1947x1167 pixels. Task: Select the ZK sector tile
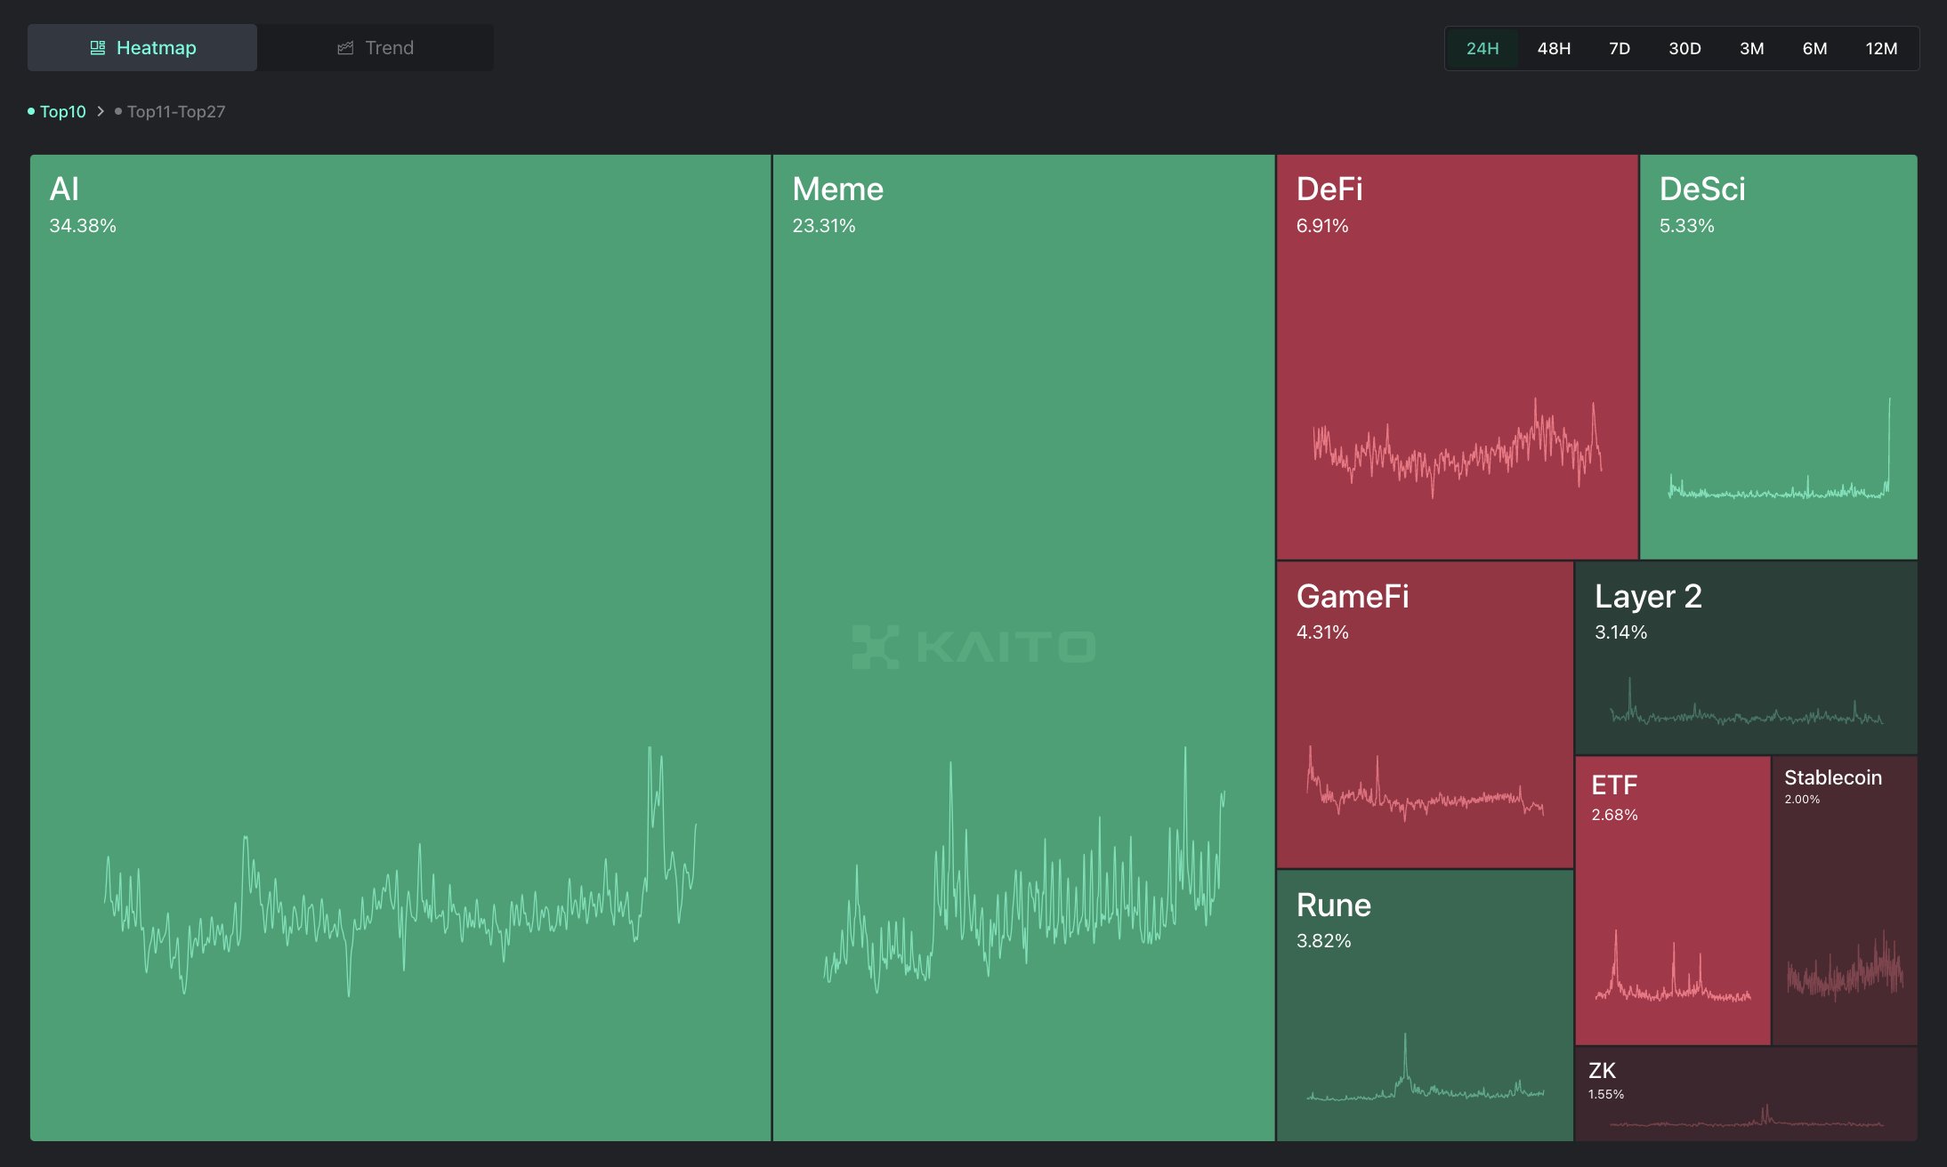tap(1746, 1094)
